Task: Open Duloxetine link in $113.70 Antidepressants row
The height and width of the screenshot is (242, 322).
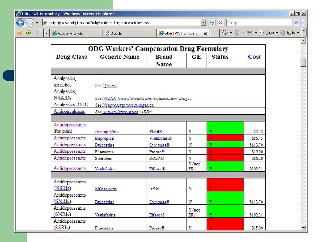Action: tap(105, 145)
